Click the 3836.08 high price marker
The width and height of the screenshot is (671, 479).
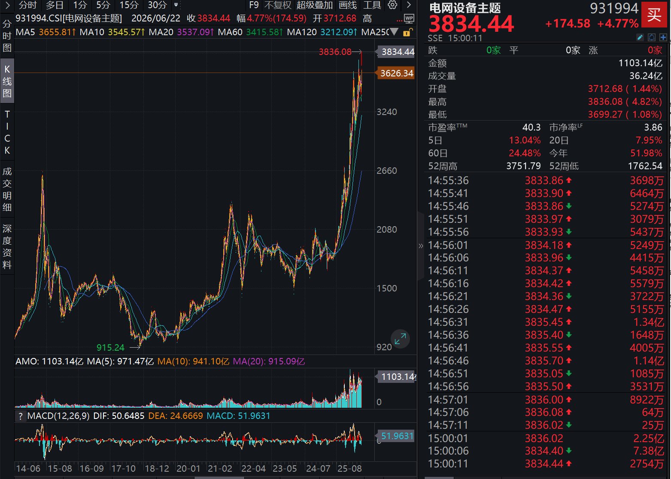[335, 52]
